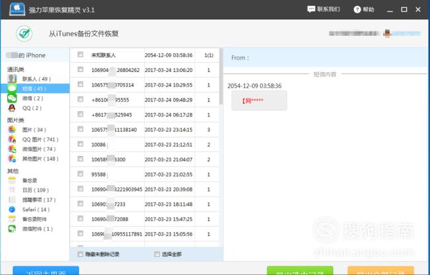
Task: Open the Safari (14) compass icon
Action: (12, 210)
